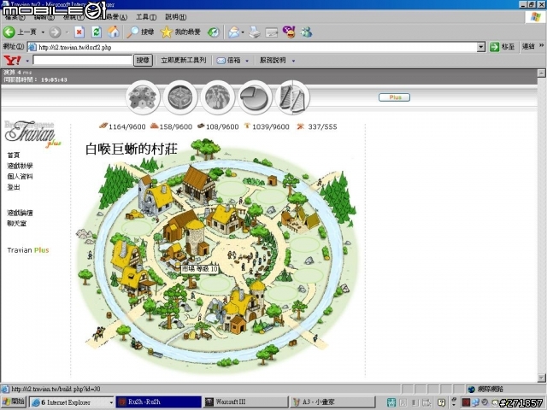The width and height of the screenshot is (547, 410).
Task: Click the page icon in the address bar
Action: click(x=32, y=47)
